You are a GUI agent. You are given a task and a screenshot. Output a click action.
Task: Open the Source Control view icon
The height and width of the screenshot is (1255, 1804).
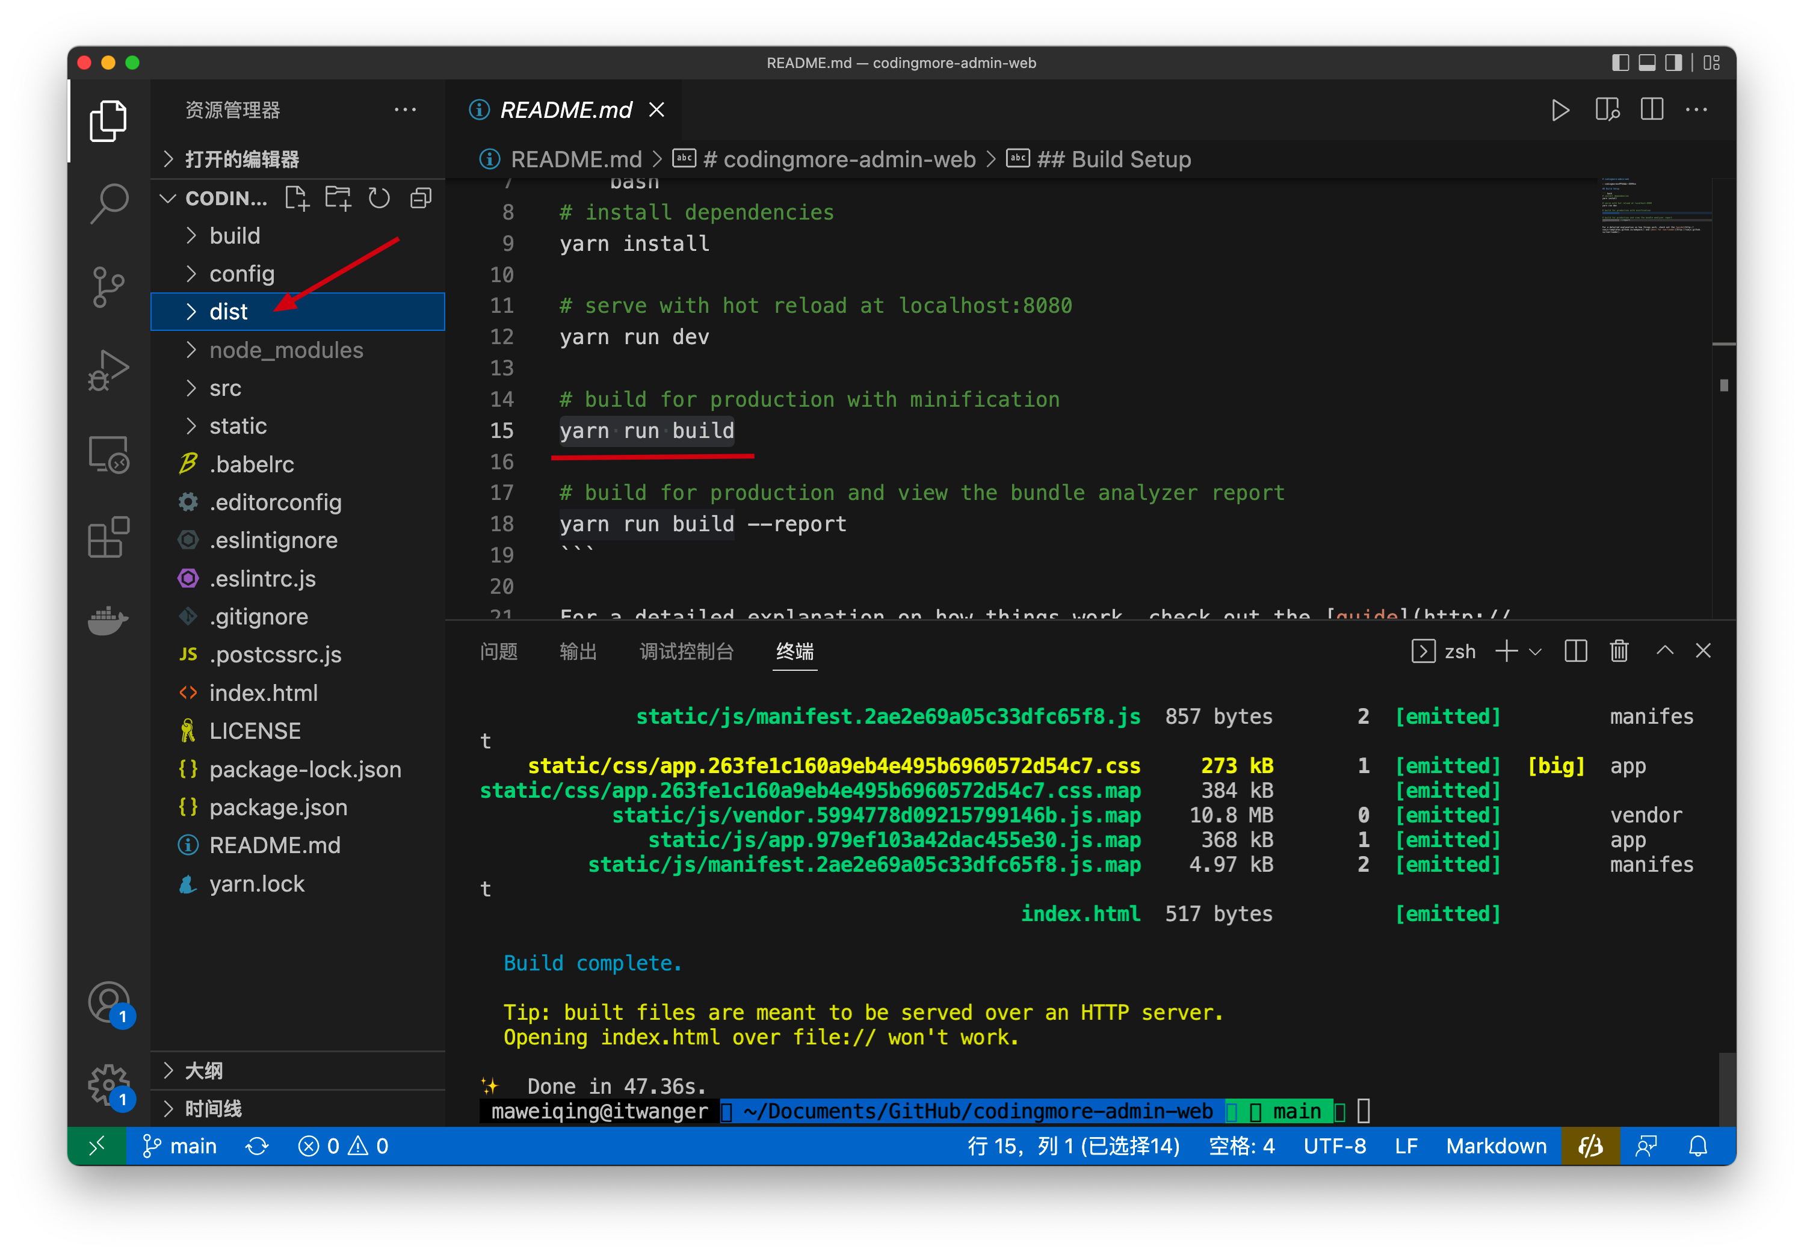coord(108,286)
